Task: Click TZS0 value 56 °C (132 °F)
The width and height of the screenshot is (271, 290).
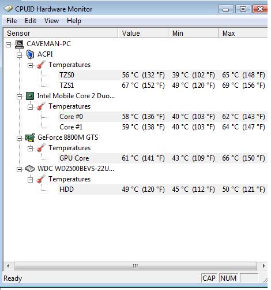Action: (143, 75)
